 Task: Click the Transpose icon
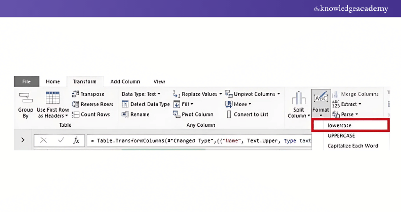pyautogui.click(x=75, y=94)
